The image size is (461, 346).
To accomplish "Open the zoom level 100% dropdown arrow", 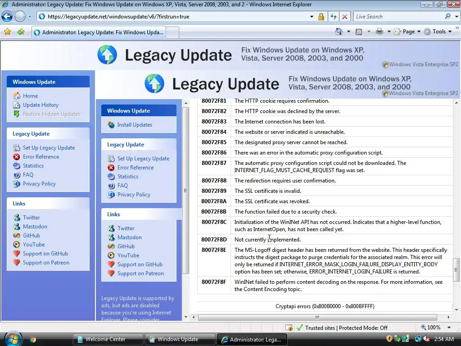I will pyautogui.click(x=449, y=328).
